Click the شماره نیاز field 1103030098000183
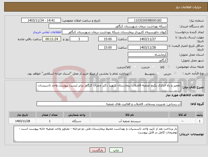This screenshot has width=208, height=157. click(x=148, y=20)
